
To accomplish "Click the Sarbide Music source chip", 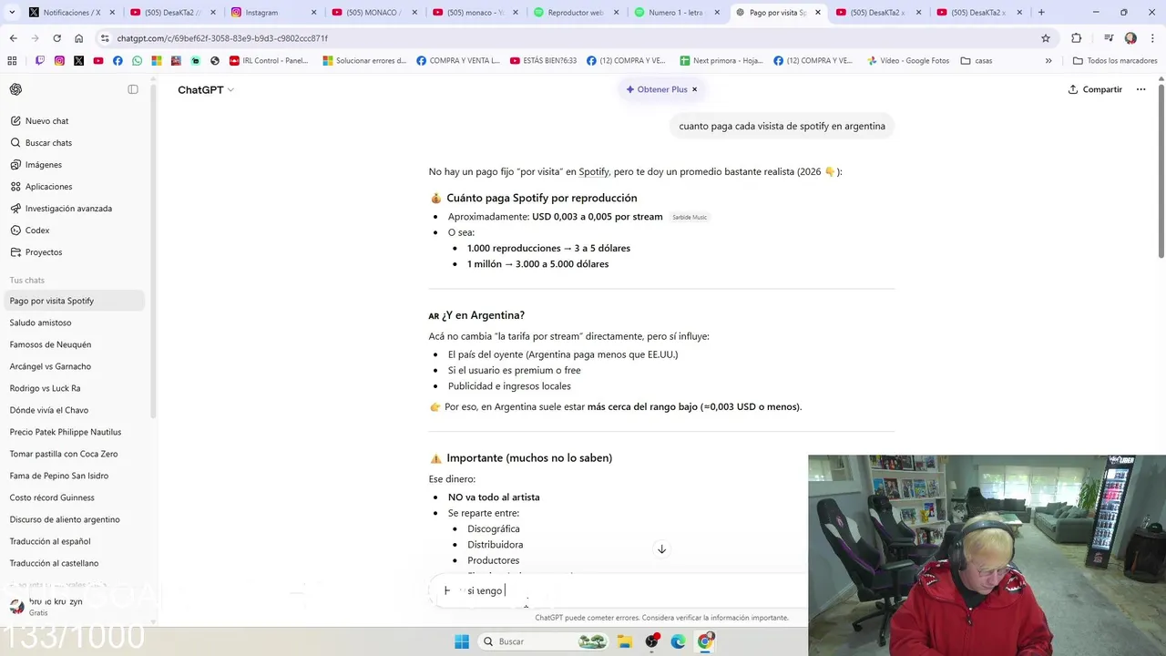I will [x=690, y=217].
